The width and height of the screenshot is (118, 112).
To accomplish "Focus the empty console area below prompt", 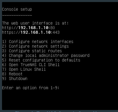I will pyautogui.click(x=60, y=100).
